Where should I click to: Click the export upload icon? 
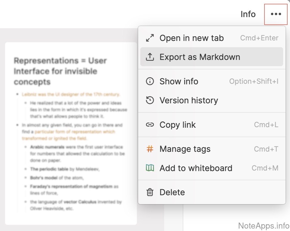(150, 57)
